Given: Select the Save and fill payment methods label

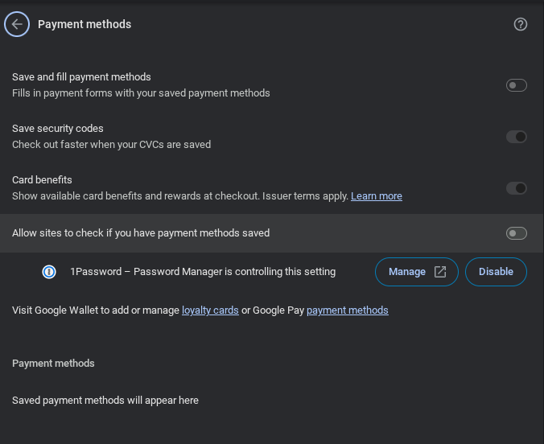Looking at the screenshot, I should point(81,77).
